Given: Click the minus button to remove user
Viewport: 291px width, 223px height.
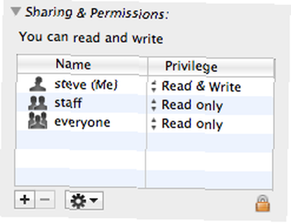Looking at the screenshot, I should pyautogui.click(x=45, y=200).
